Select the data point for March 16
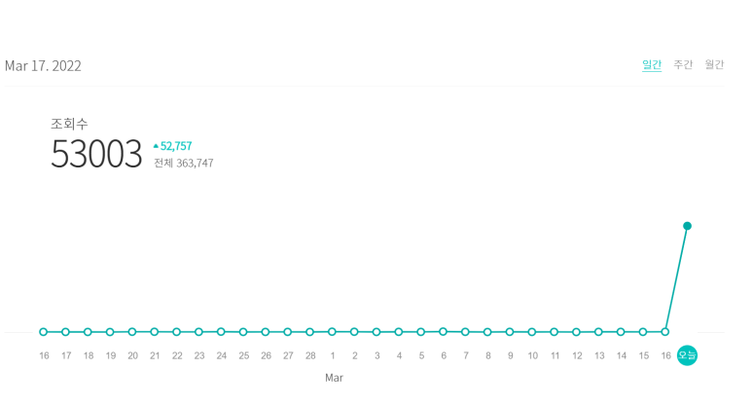This screenshot has height=407, width=752. 665,332
